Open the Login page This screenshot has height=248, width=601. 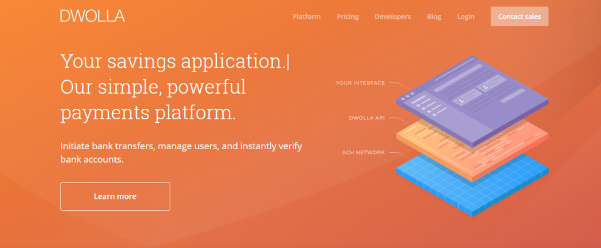[x=465, y=17]
